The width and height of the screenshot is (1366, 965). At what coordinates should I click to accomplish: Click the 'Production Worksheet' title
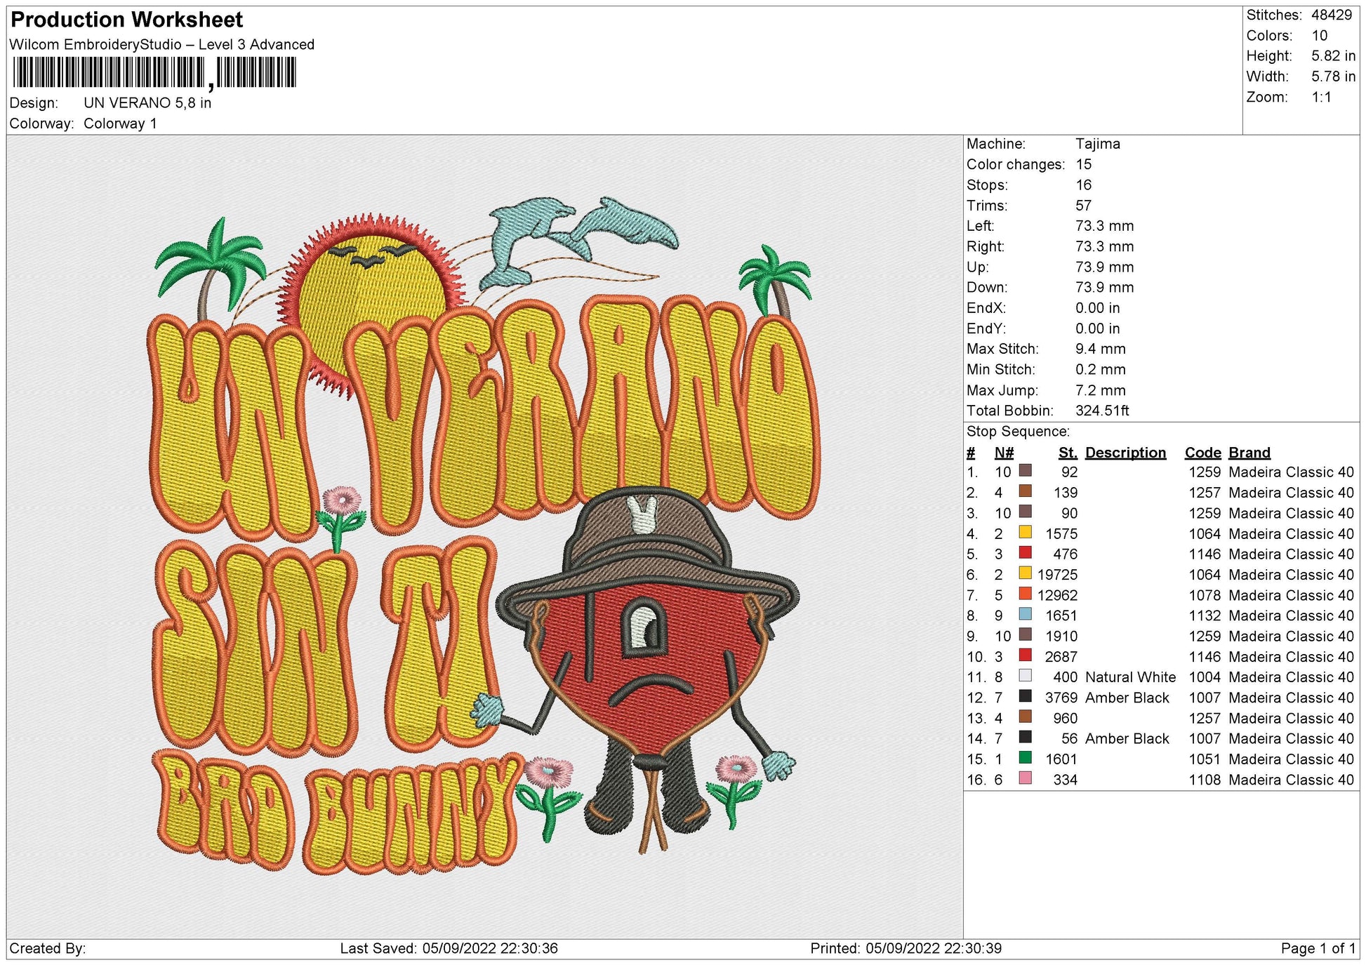pos(127,20)
